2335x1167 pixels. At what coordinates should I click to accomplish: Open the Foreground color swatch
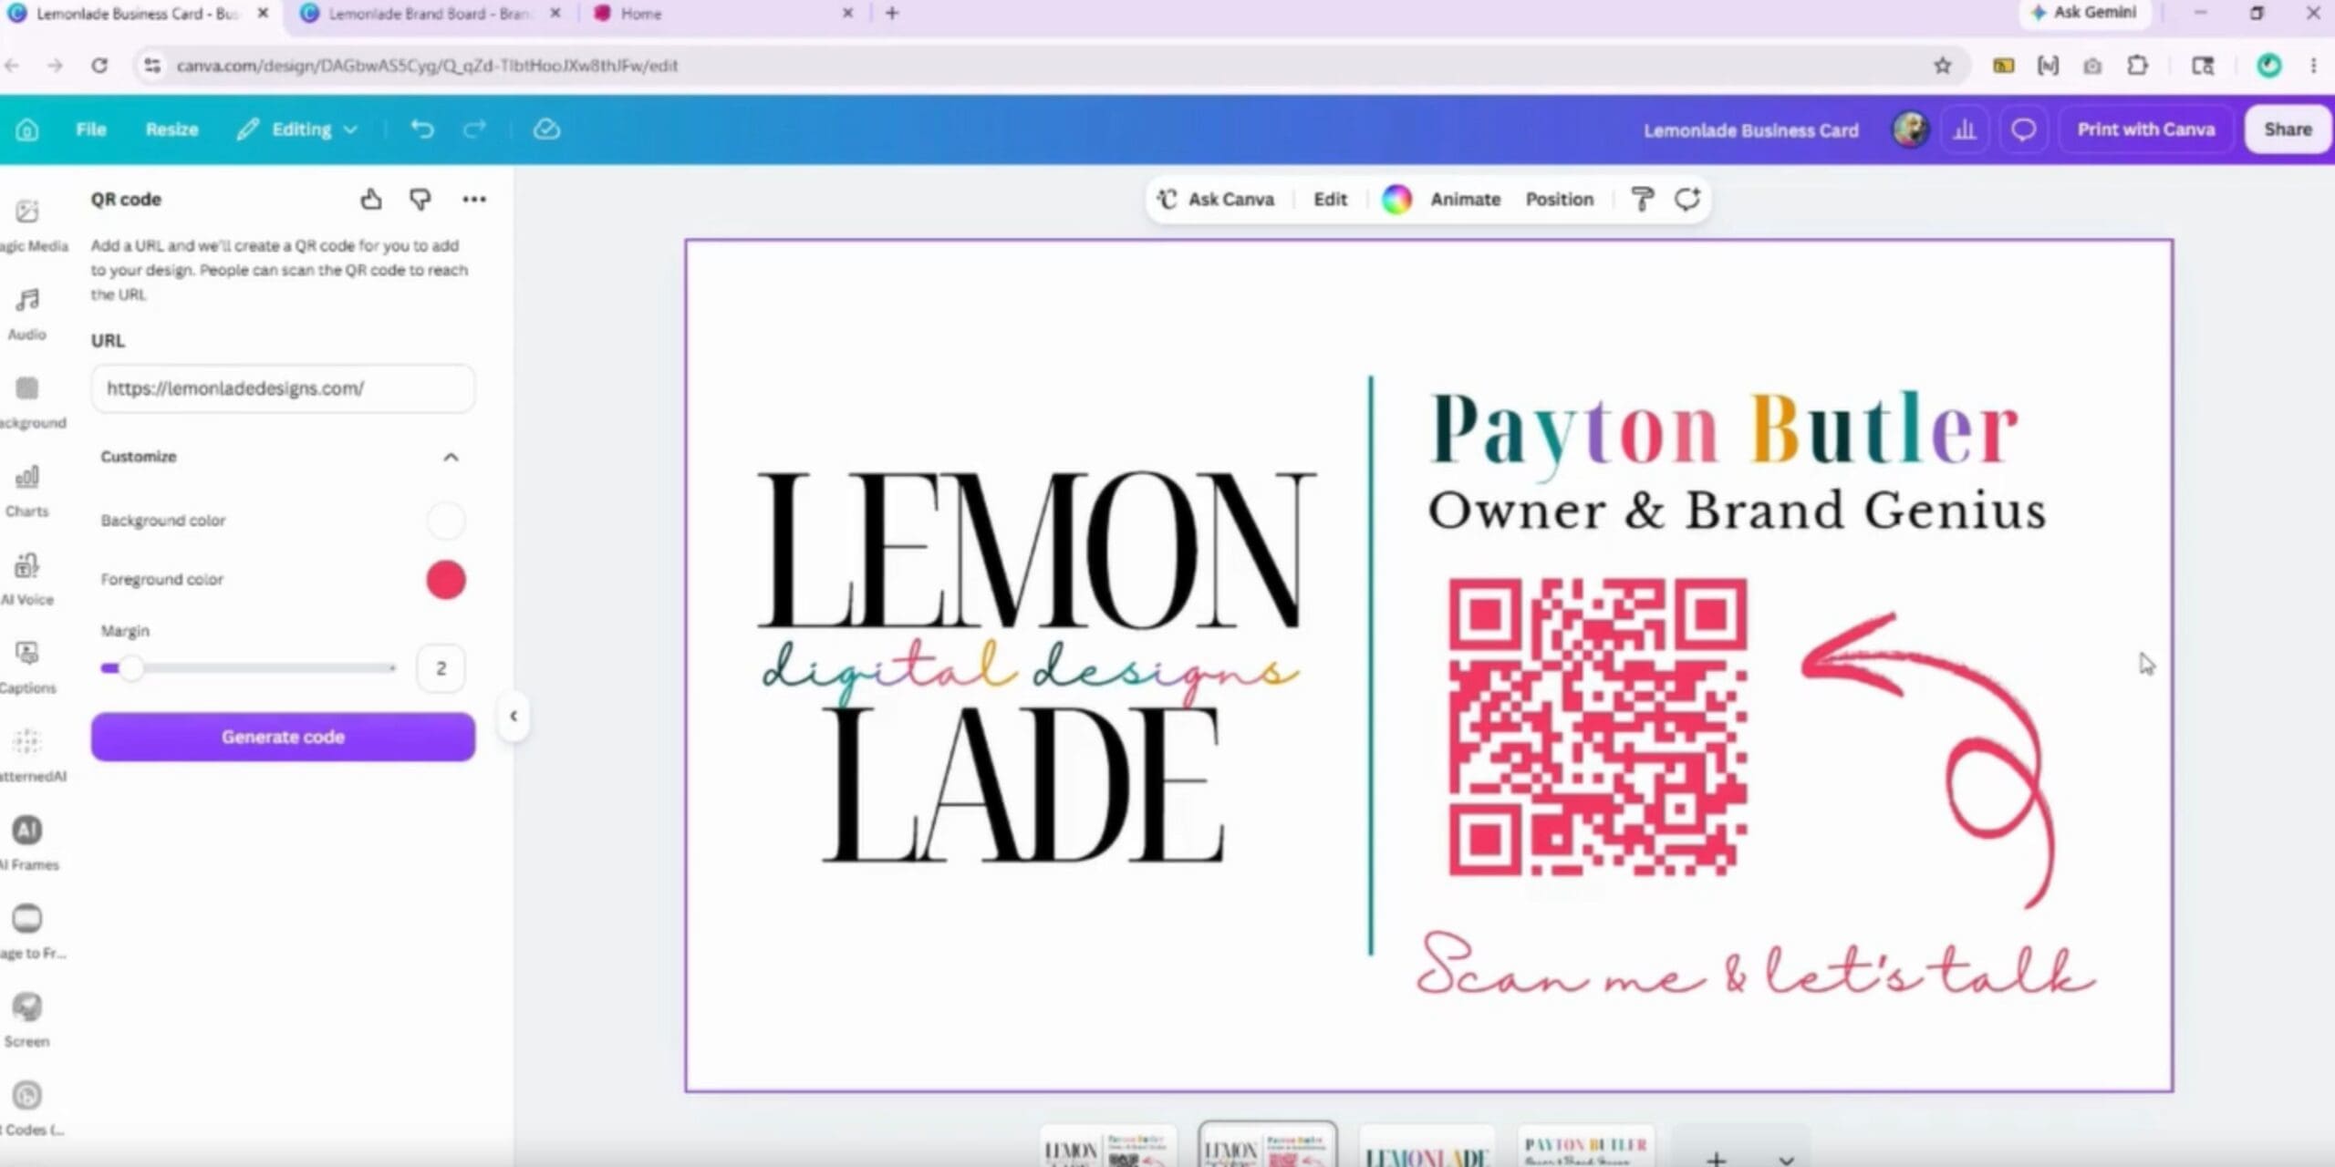pyautogui.click(x=445, y=580)
